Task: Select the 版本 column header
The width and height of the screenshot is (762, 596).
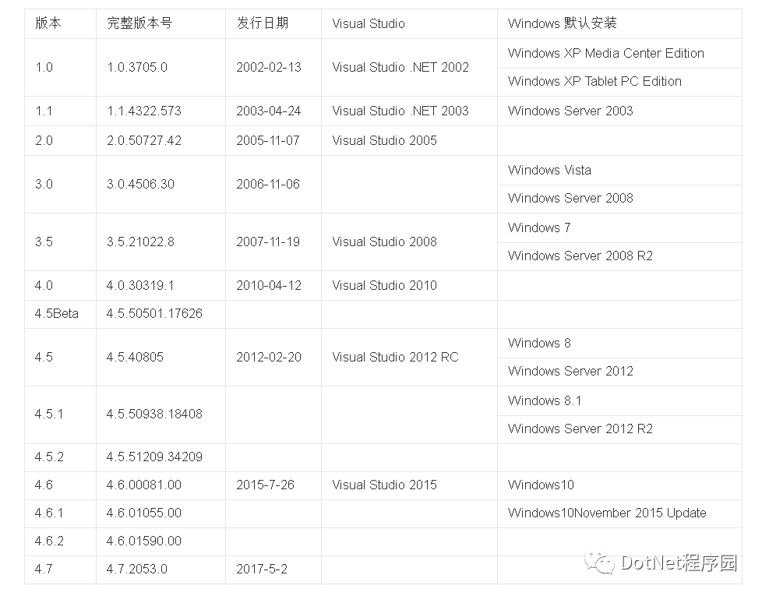Action: pos(60,24)
